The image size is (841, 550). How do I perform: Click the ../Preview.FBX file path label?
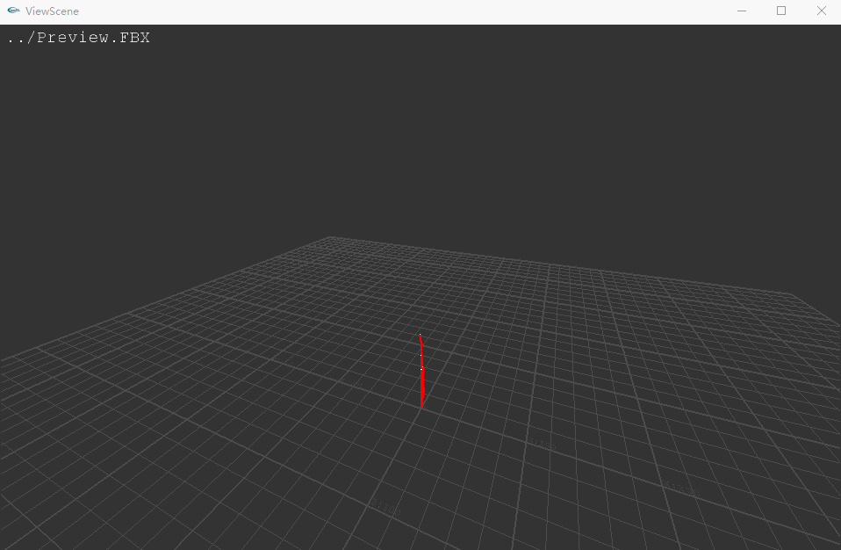click(x=78, y=38)
